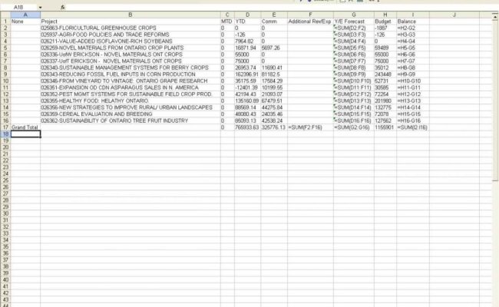499x307 pixels.
Task: Select row 25 header
Action: (5, 180)
